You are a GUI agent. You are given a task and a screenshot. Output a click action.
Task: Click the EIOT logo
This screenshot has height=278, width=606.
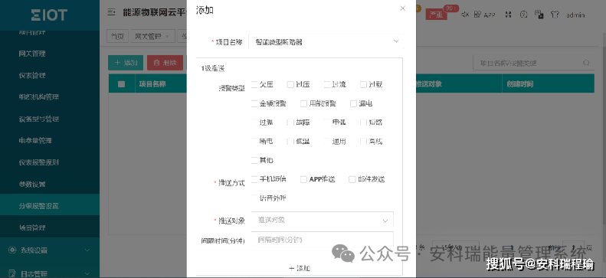[x=49, y=15]
